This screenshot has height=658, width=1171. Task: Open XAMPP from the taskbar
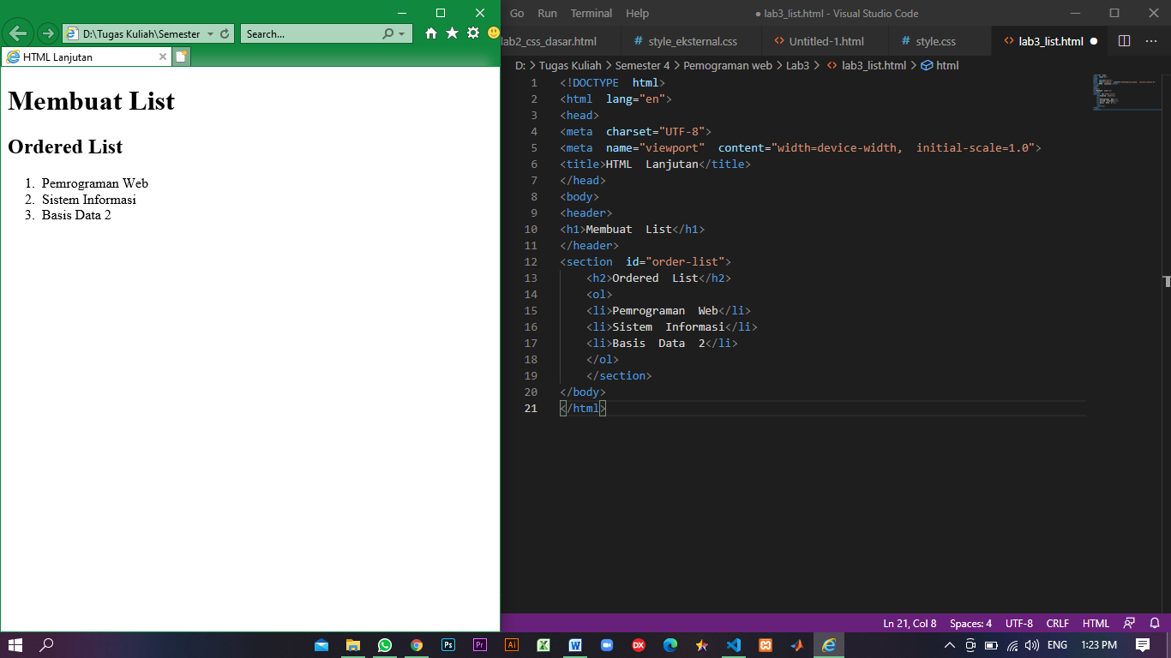coord(766,645)
